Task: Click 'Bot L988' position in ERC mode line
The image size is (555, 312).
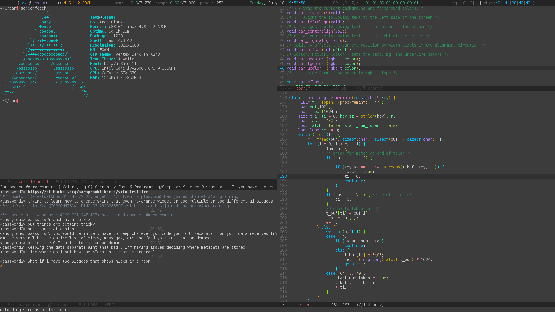Action: pos(88,305)
